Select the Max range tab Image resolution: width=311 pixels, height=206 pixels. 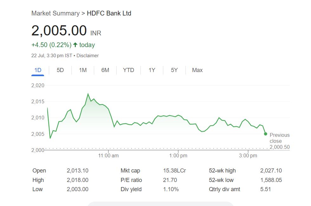[197, 70]
